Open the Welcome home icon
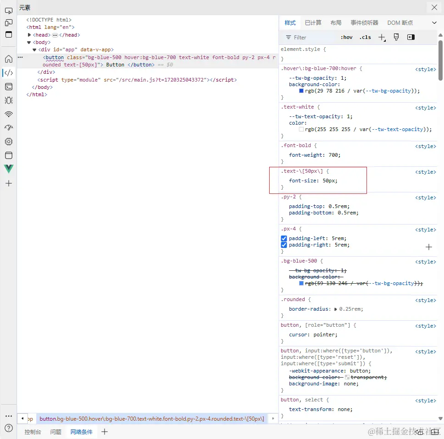The height and width of the screenshot is (439, 444). pos(9,59)
